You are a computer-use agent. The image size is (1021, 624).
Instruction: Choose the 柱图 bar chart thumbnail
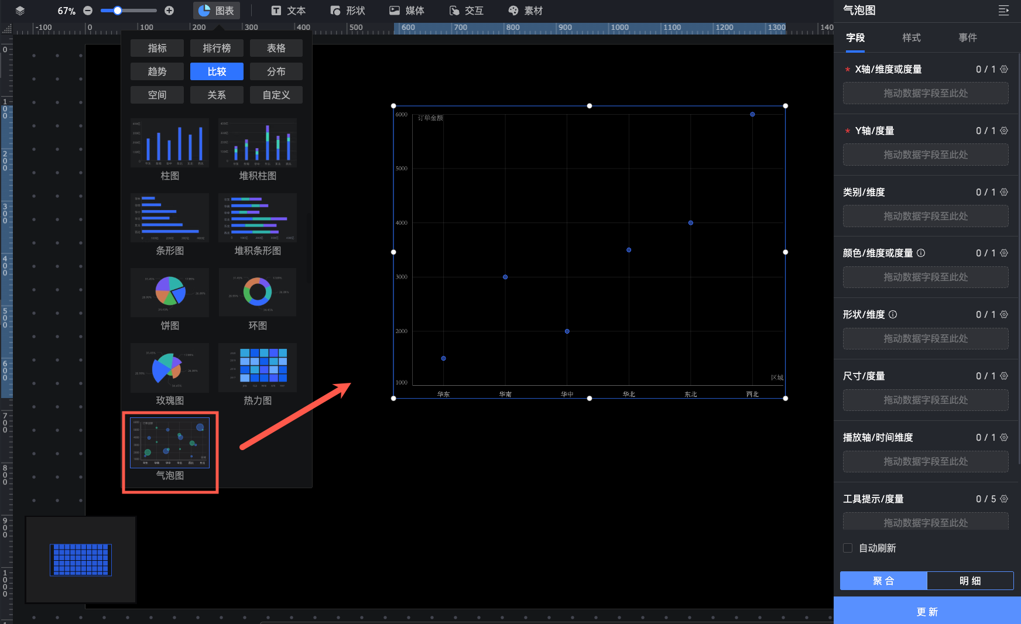[170, 143]
